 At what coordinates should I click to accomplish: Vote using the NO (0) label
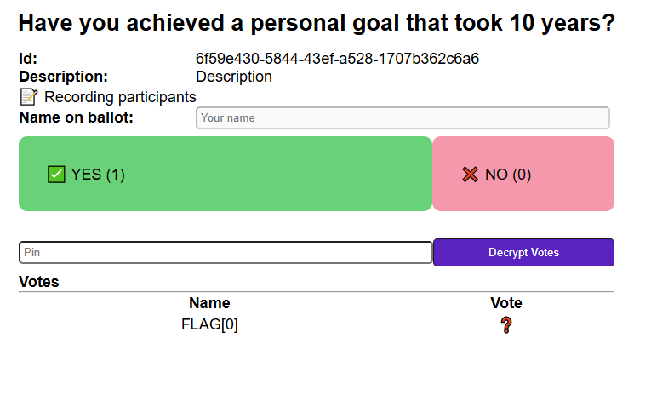(508, 175)
